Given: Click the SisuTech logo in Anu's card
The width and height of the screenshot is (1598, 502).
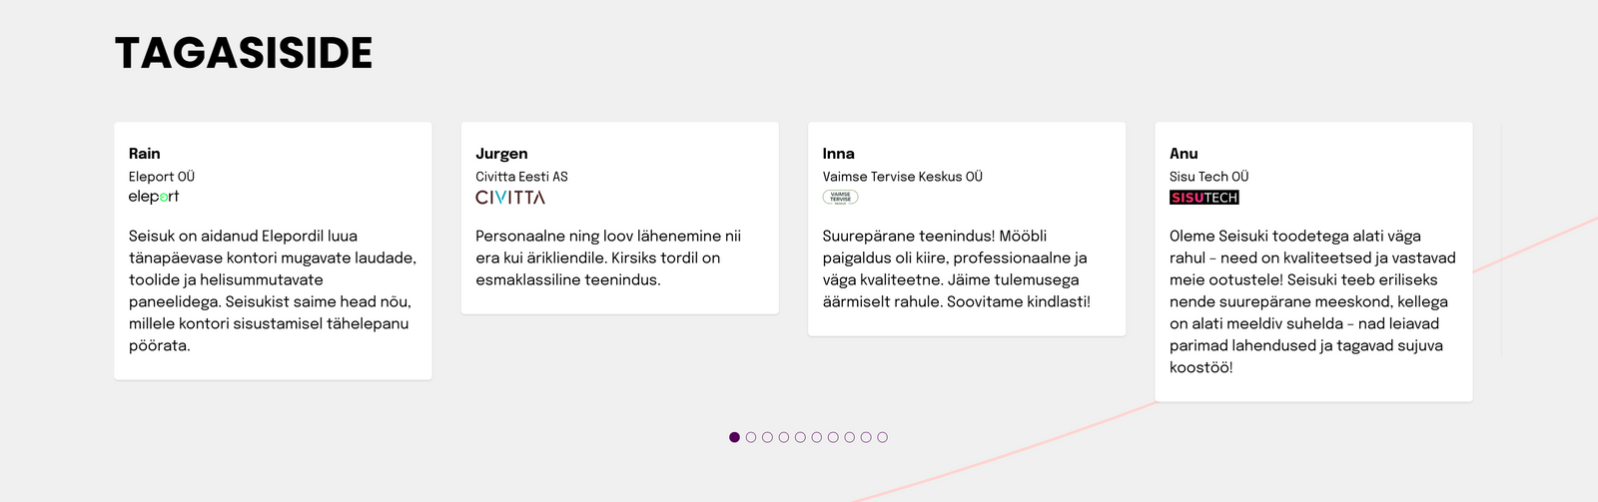Looking at the screenshot, I should (x=1203, y=198).
